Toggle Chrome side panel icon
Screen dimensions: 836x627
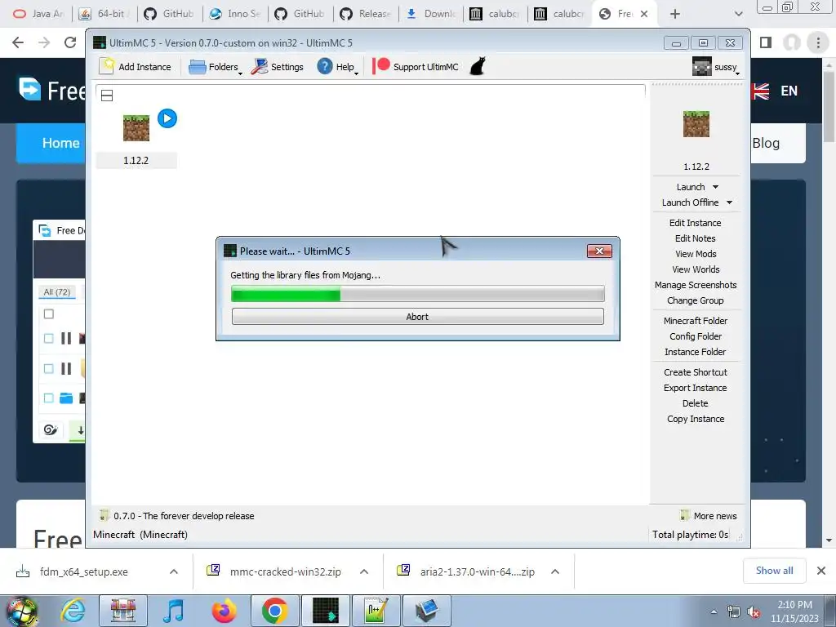[x=766, y=42]
